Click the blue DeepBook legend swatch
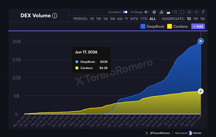216x137 pixels. 143,26
